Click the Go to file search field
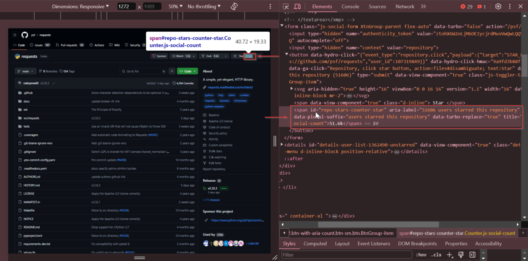The width and height of the screenshot is (528, 261). (143, 71)
